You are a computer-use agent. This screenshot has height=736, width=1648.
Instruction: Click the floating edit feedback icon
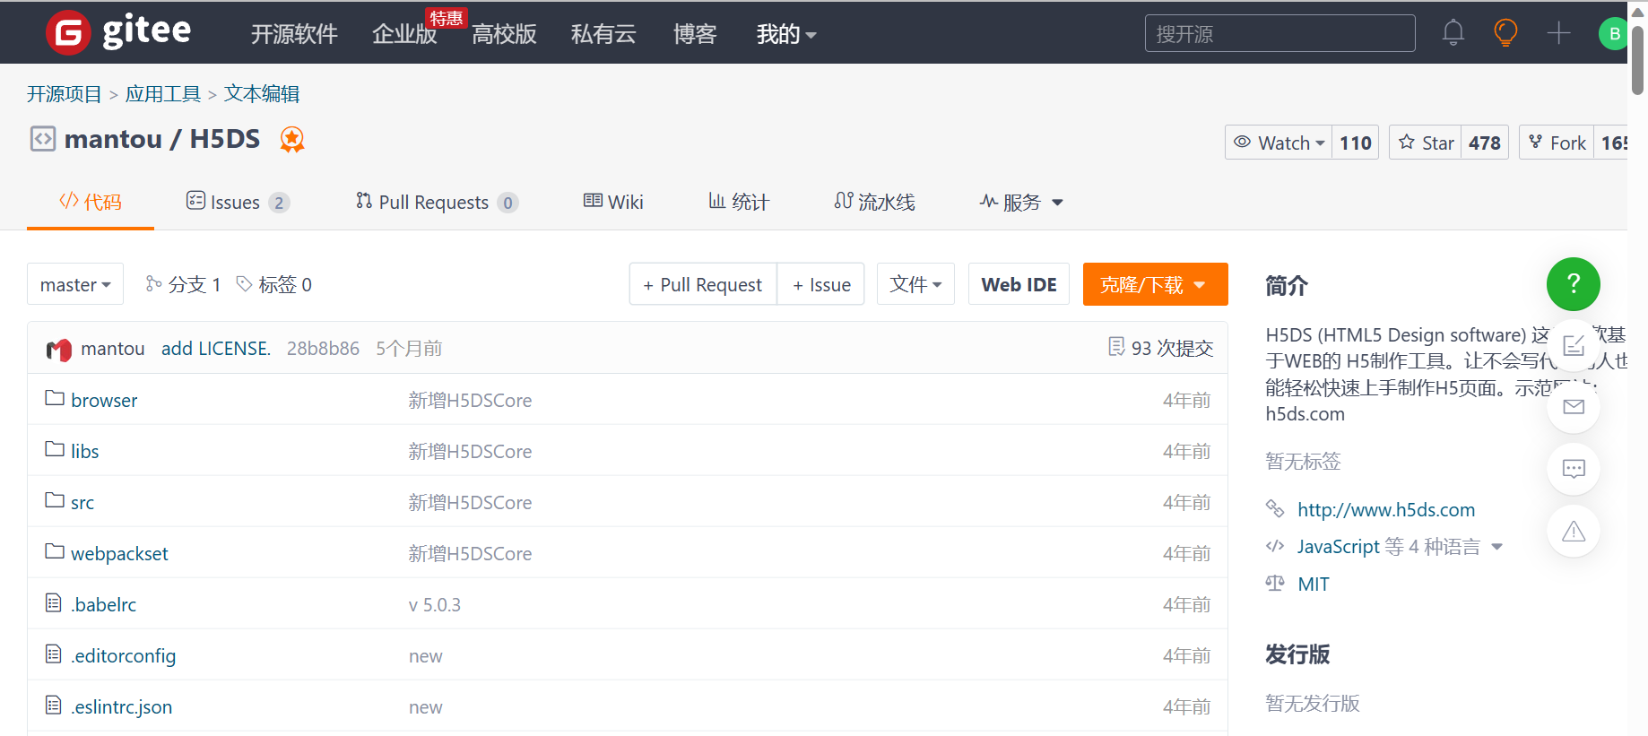[1574, 346]
